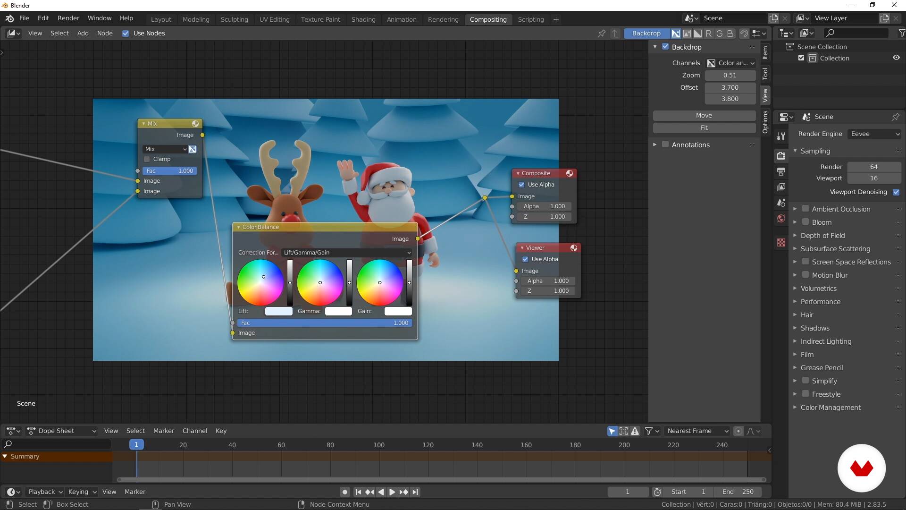Open the Tool properties tab with wrench icon

(x=781, y=136)
